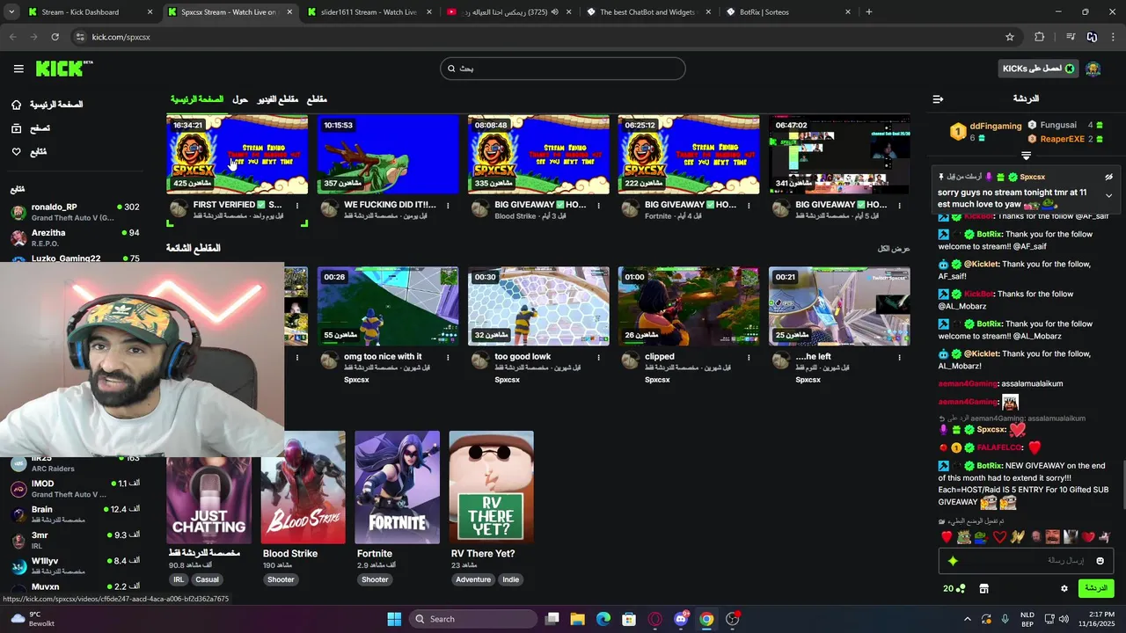Viewport: 1126px width, 633px height.
Task: Open the user profile avatar menu
Action: coord(1093,69)
